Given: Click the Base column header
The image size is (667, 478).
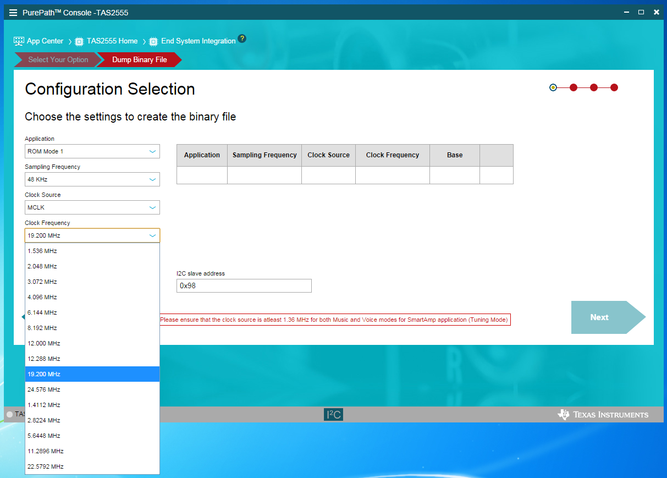Looking at the screenshot, I should pyautogui.click(x=455, y=155).
